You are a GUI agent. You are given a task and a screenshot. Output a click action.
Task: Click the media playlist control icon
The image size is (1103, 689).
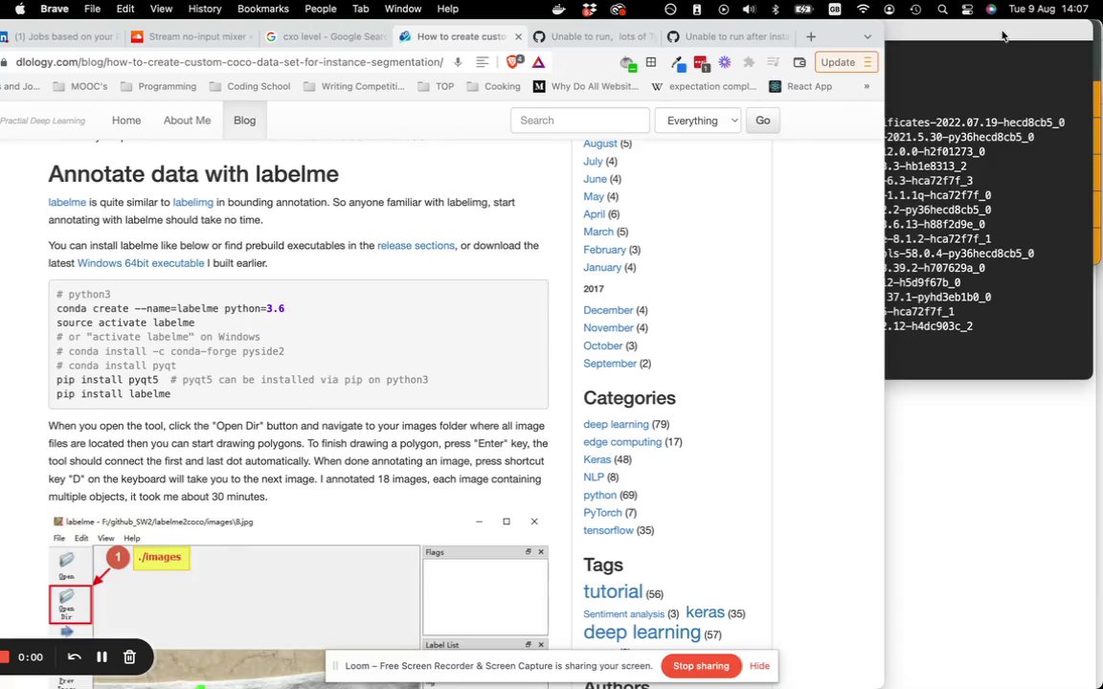tap(773, 62)
